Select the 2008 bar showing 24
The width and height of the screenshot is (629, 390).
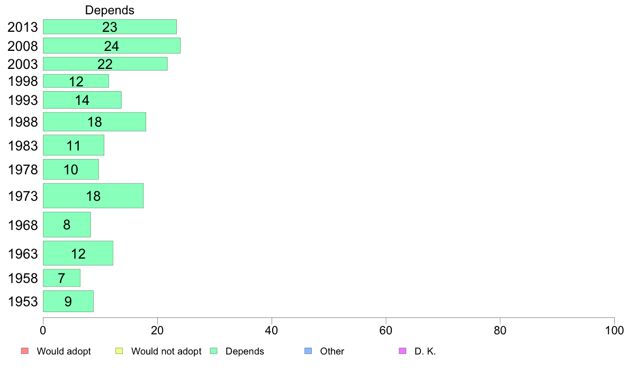(x=112, y=46)
